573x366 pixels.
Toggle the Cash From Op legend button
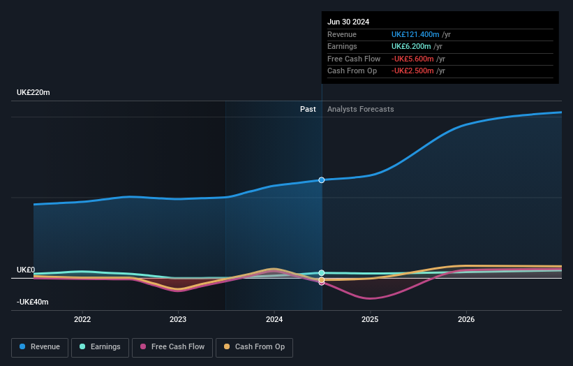pyautogui.click(x=254, y=347)
